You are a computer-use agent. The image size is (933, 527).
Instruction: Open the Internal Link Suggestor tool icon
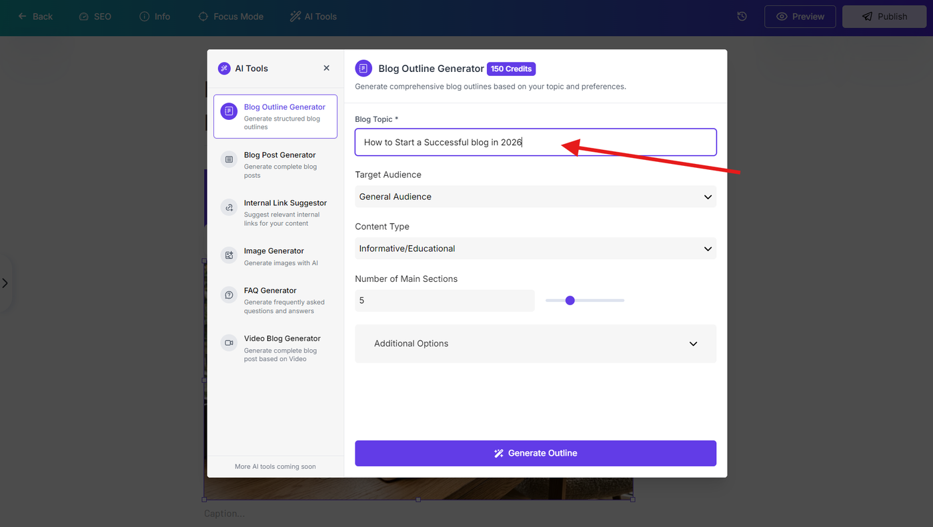[229, 207]
